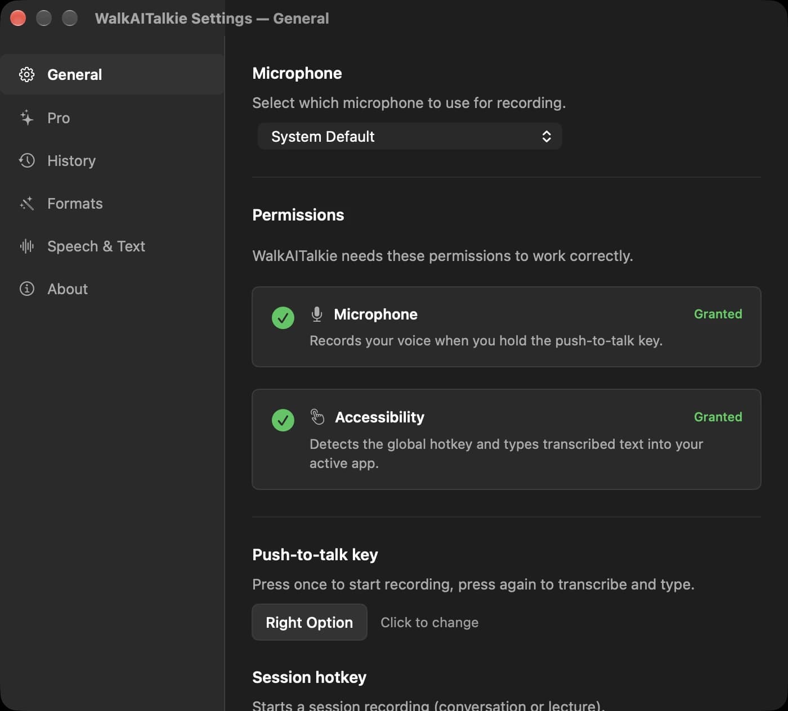788x711 pixels.
Task: Open the System Default microphone dropdown
Action: coord(410,136)
